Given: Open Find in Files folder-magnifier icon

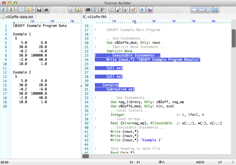Looking at the screenshot, I should point(79,10).
